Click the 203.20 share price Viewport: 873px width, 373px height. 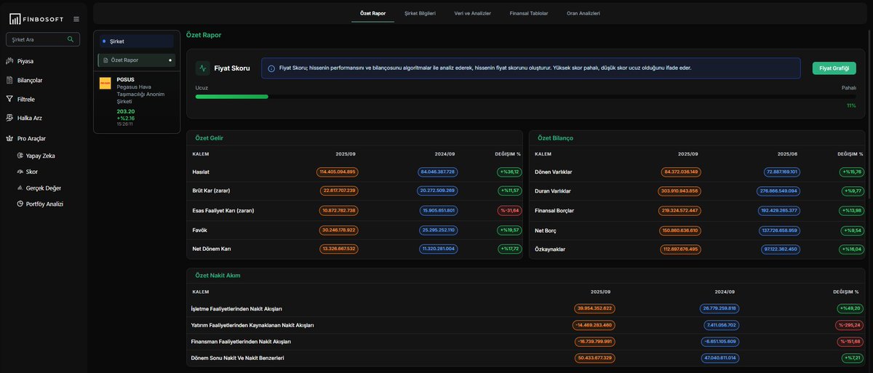(126, 111)
